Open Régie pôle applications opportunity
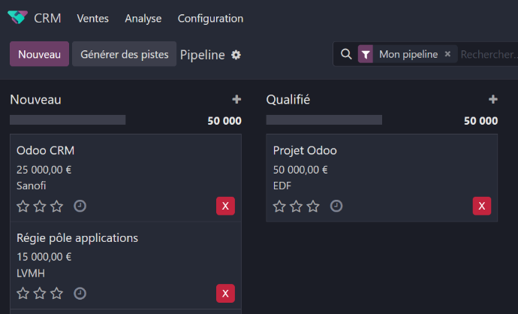Image resolution: width=518 pixels, height=314 pixels. 125,265
